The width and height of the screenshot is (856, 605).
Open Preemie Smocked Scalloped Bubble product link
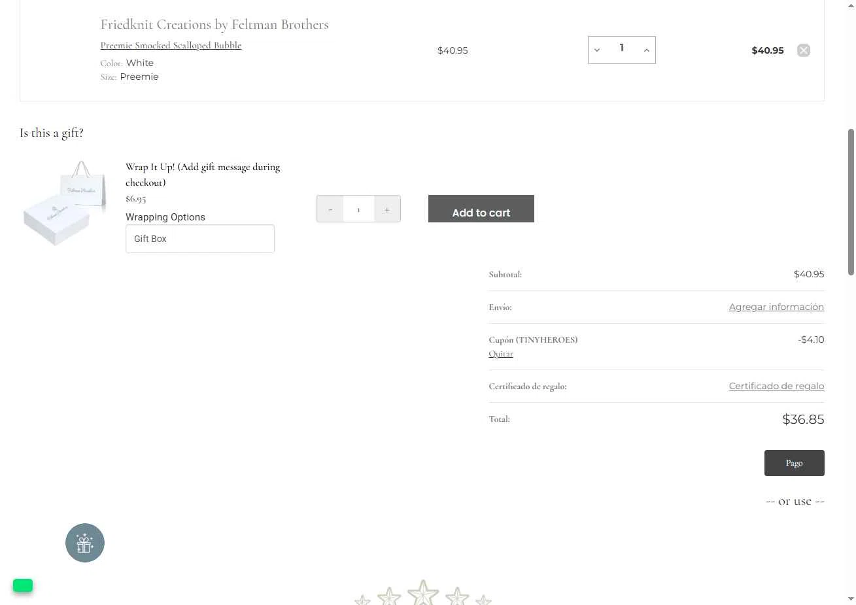pos(171,45)
